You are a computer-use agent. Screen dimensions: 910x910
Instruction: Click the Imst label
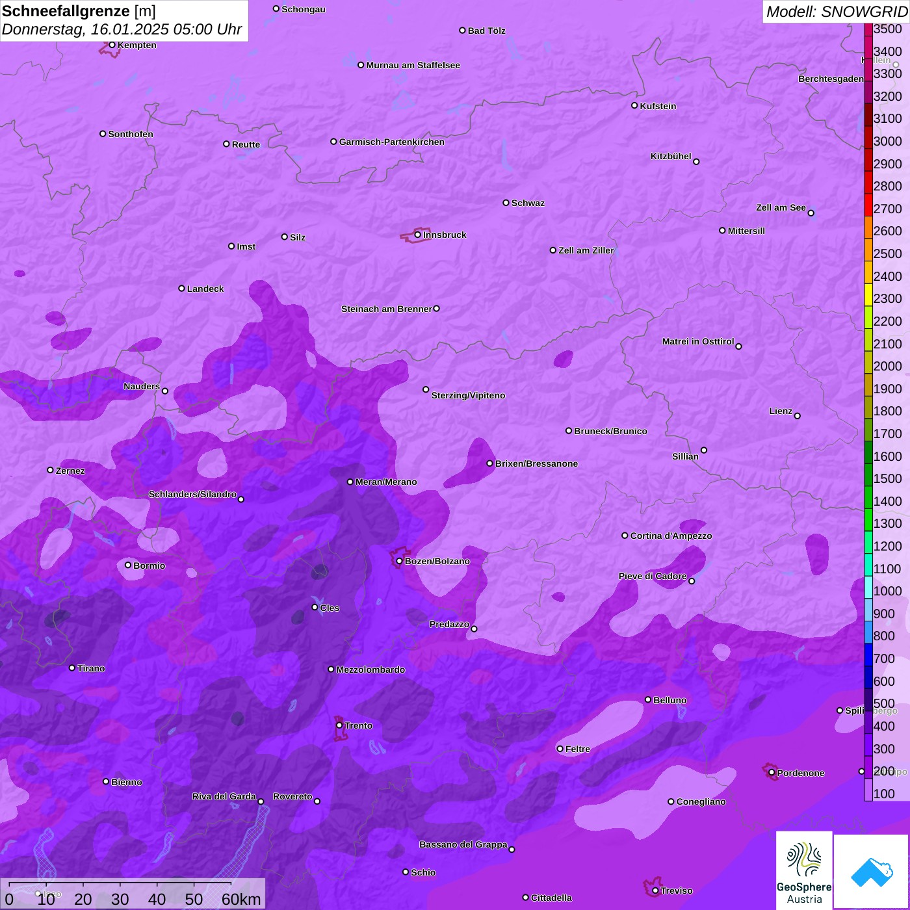click(246, 246)
